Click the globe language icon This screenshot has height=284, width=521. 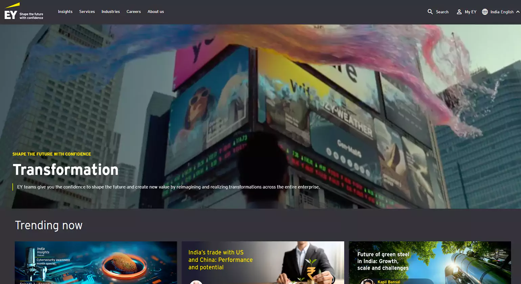(x=485, y=12)
